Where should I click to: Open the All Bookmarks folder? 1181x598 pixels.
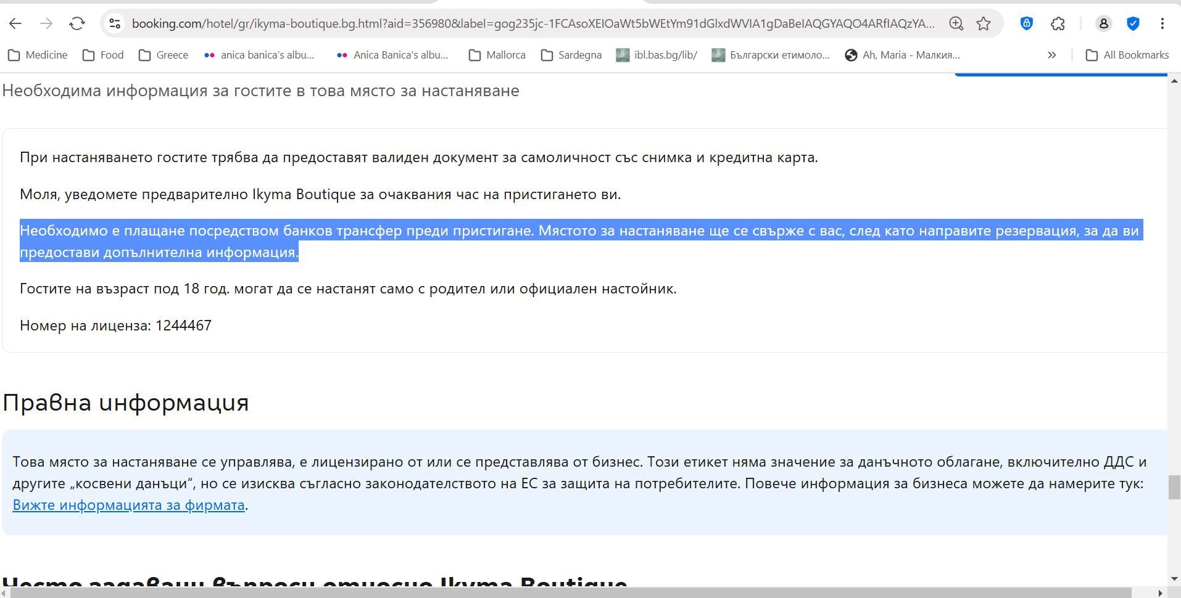1127,55
